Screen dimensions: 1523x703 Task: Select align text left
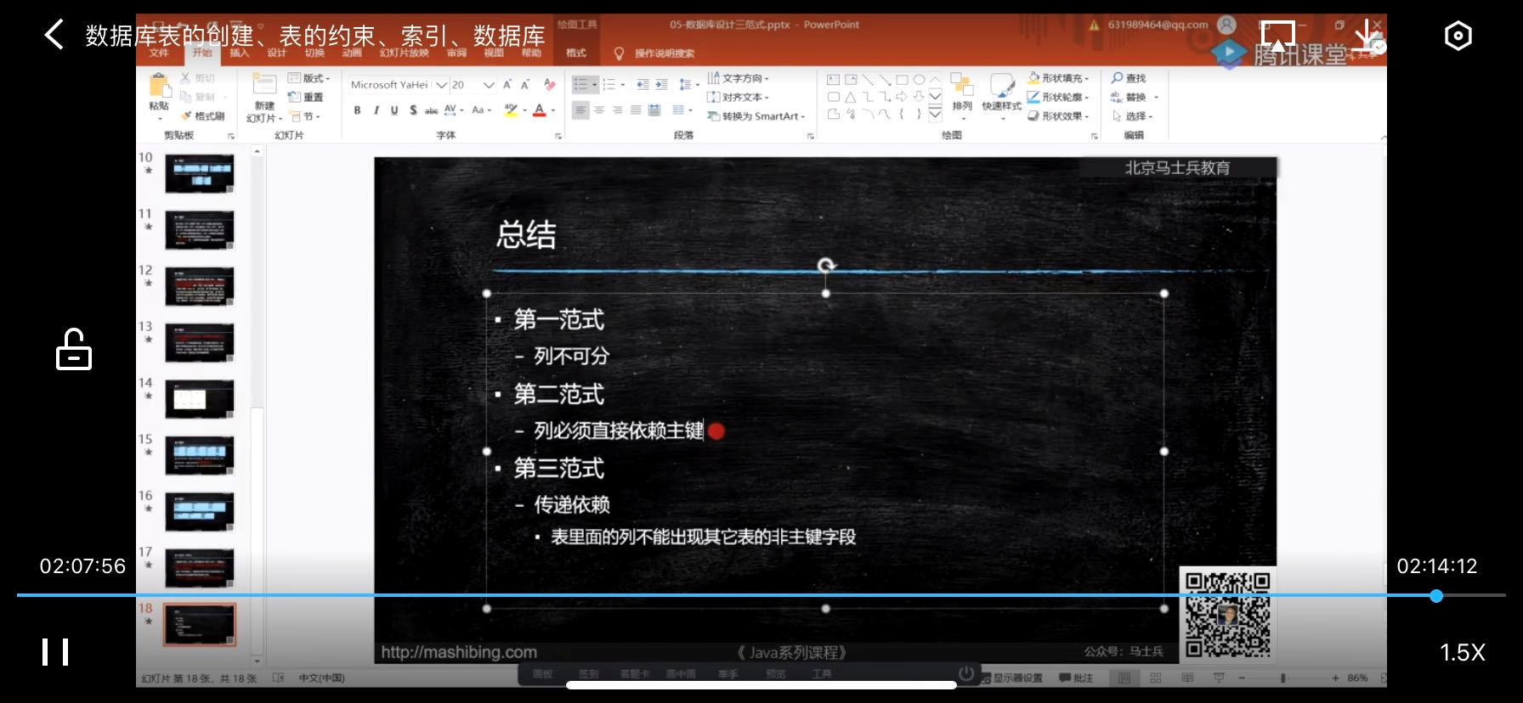(580, 110)
